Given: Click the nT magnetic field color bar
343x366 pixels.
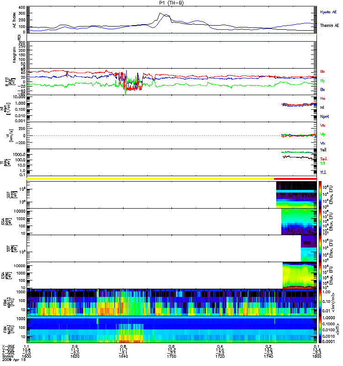Looking at the screenshot, I should [320, 329].
